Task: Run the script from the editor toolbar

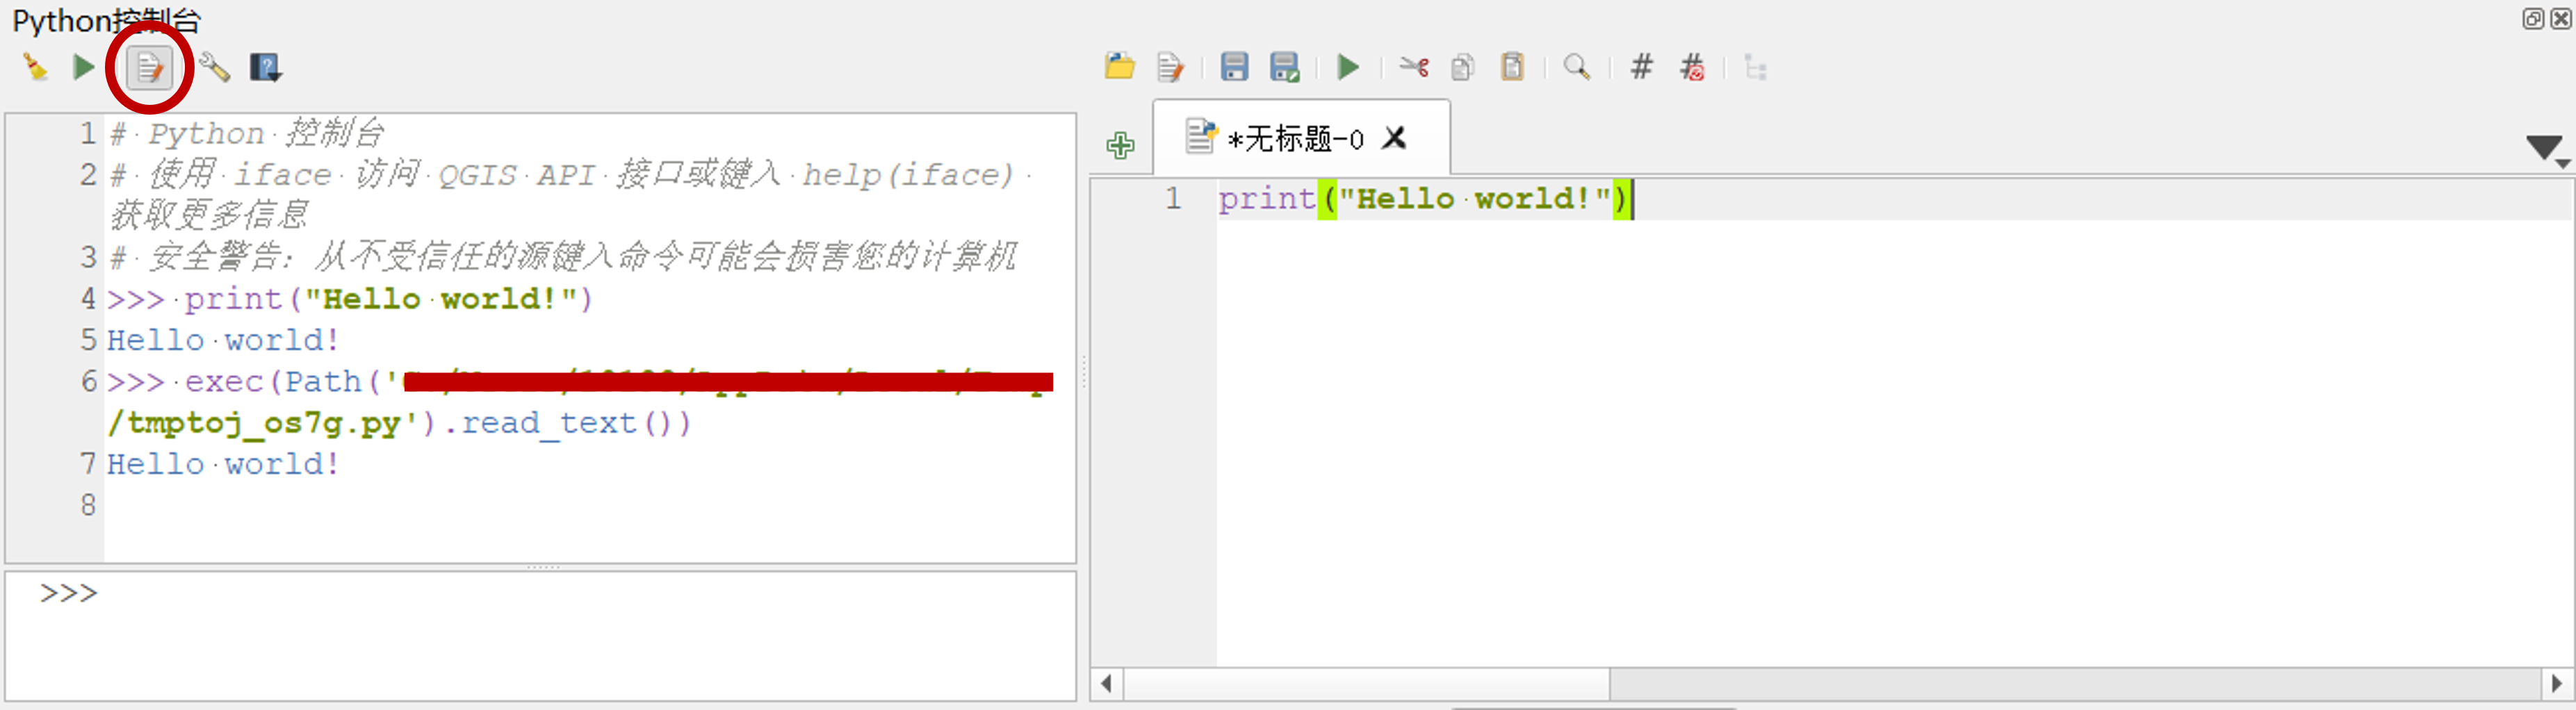Action: pyautogui.click(x=1348, y=67)
